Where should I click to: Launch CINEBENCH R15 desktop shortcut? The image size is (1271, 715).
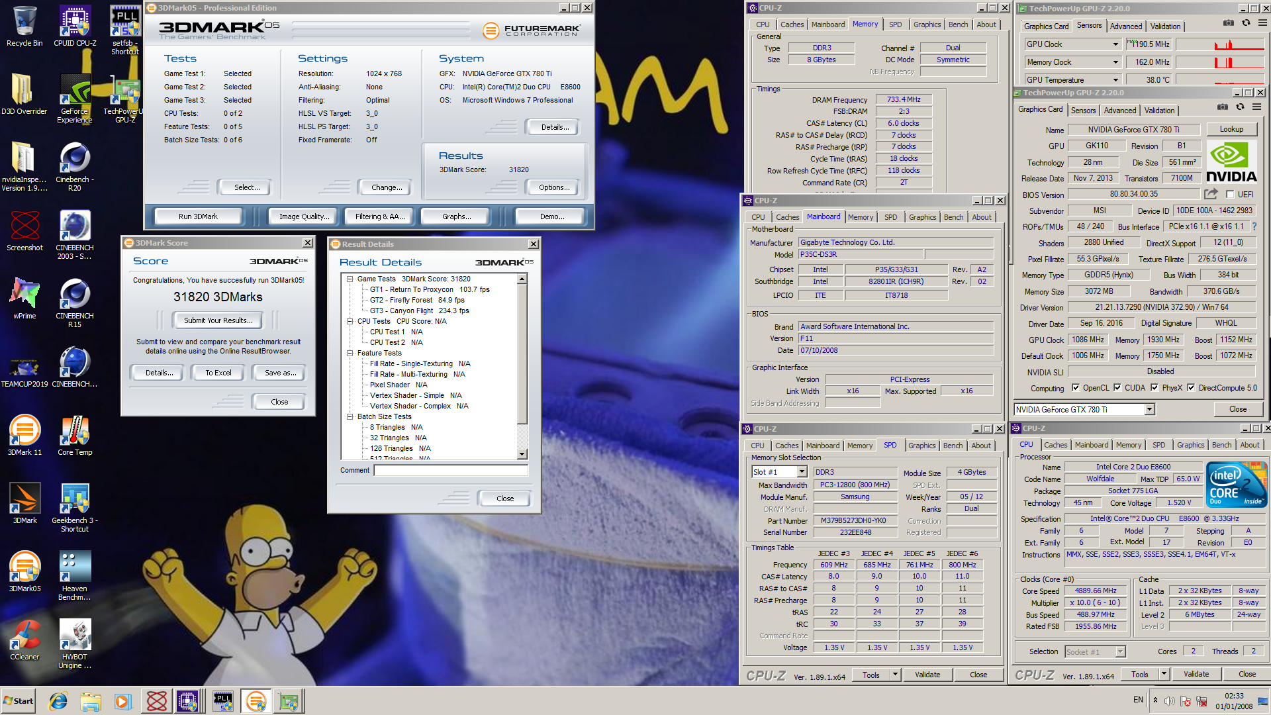[75, 303]
